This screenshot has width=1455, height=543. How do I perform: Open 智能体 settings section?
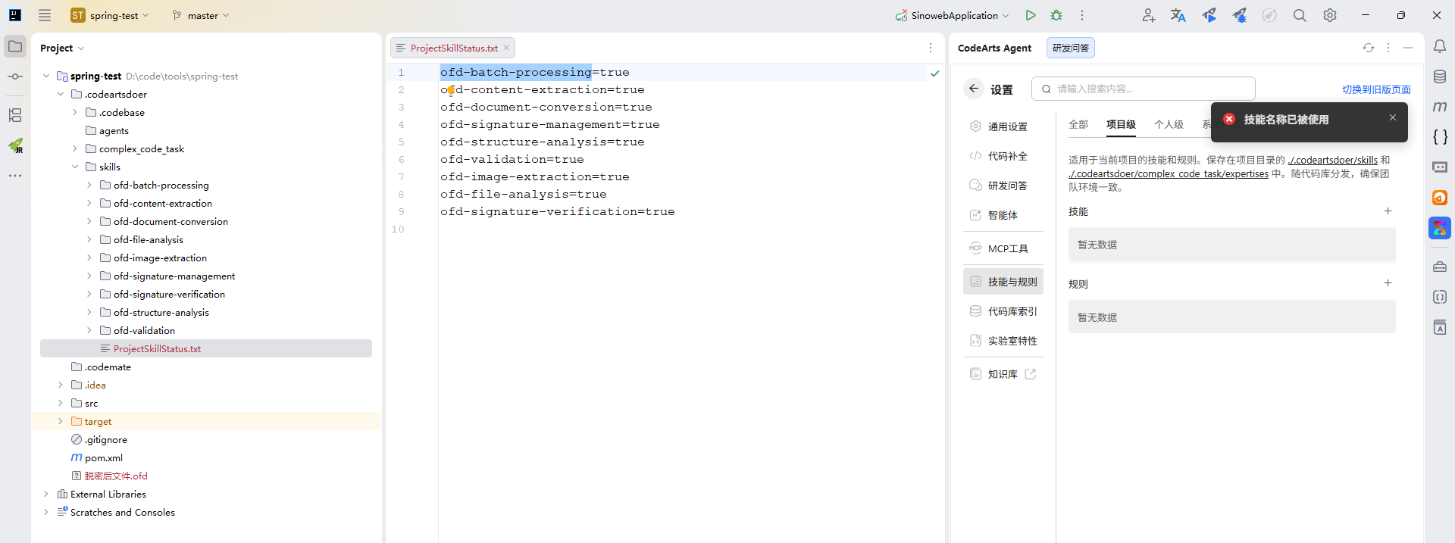1003,215
